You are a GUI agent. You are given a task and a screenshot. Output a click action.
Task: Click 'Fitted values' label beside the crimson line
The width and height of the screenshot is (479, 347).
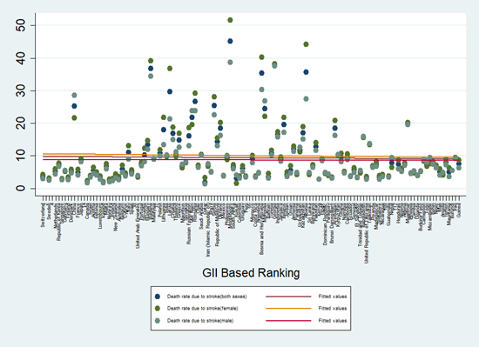(333, 320)
